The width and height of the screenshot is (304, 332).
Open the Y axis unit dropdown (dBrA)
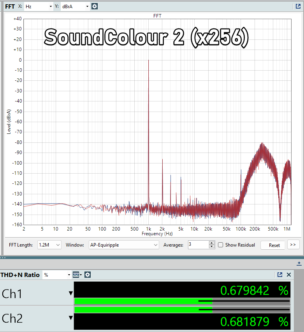[x=75, y=6]
